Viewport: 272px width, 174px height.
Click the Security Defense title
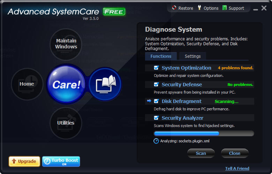pyautogui.click(x=182, y=85)
